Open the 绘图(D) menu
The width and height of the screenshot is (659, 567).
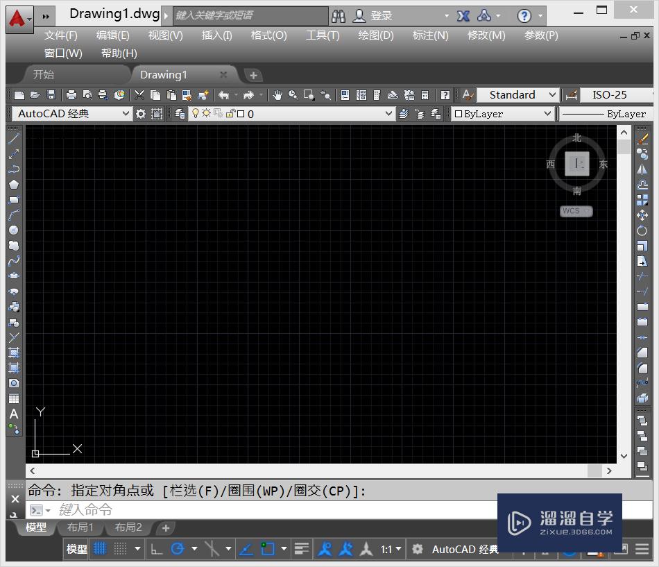[x=375, y=35]
